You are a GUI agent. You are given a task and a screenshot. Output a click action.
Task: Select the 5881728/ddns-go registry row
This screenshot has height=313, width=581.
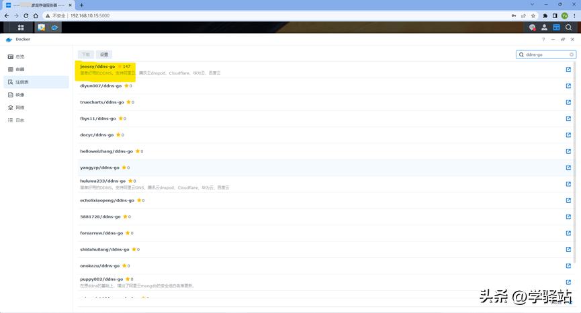click(x=326, y=217)
